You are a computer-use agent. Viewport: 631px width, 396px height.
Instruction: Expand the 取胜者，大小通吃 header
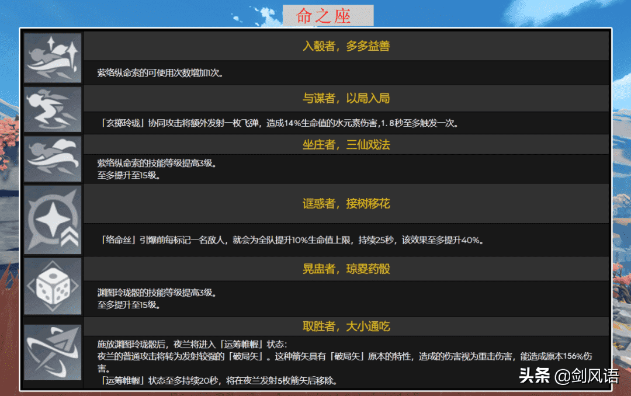[346, 326]
